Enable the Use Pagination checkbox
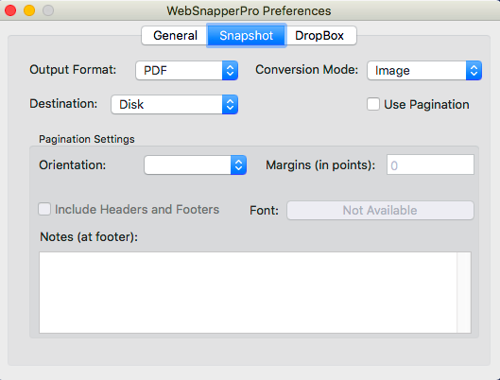The height and width of the screenshot is (380, 500). click(373, 104)
